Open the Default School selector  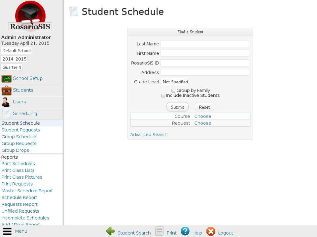point(17,51)
